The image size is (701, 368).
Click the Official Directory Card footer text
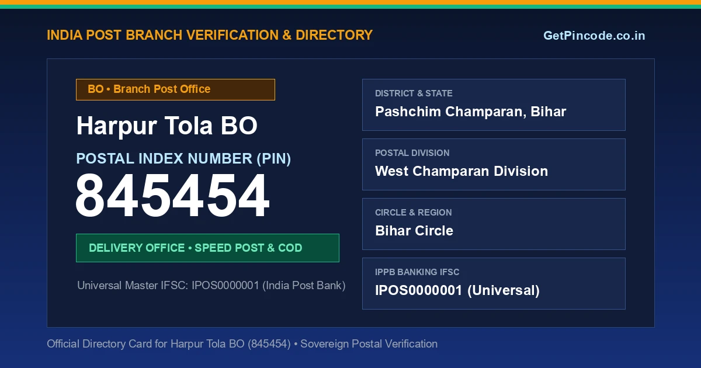point(242,344)
